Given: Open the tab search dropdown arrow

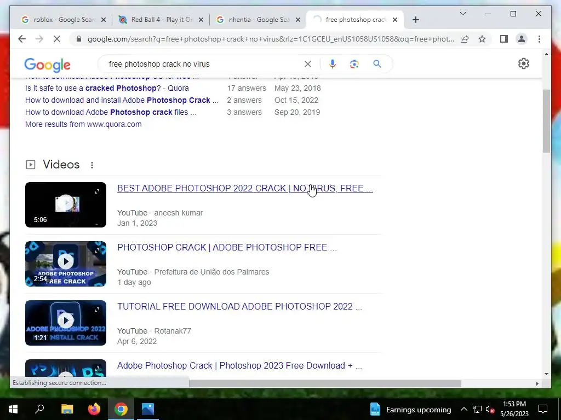Looking at the screenshot, I should (x=462, y=14).
